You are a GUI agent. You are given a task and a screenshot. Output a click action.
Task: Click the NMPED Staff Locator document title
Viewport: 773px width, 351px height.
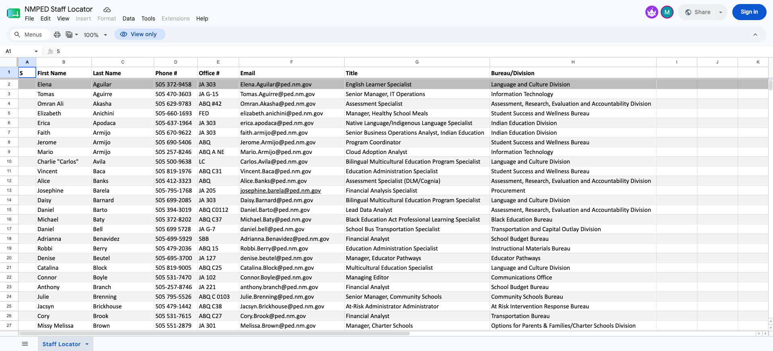[59, 9]
